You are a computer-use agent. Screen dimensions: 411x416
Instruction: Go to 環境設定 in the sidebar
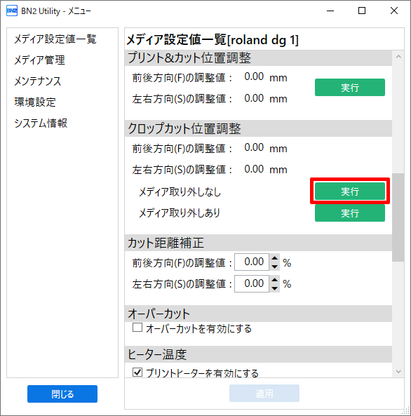(x=35, y=102)
